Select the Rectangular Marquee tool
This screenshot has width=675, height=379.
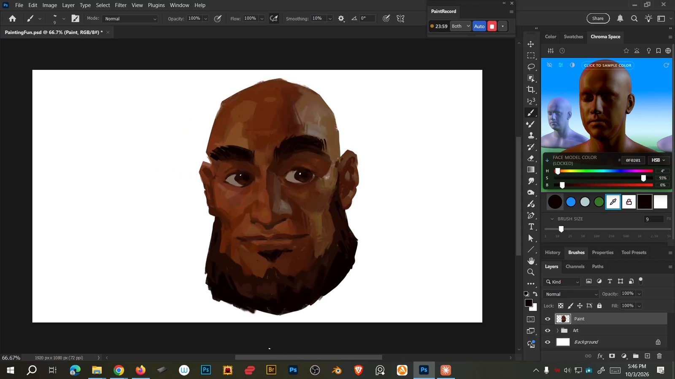[x=531, y=56]
